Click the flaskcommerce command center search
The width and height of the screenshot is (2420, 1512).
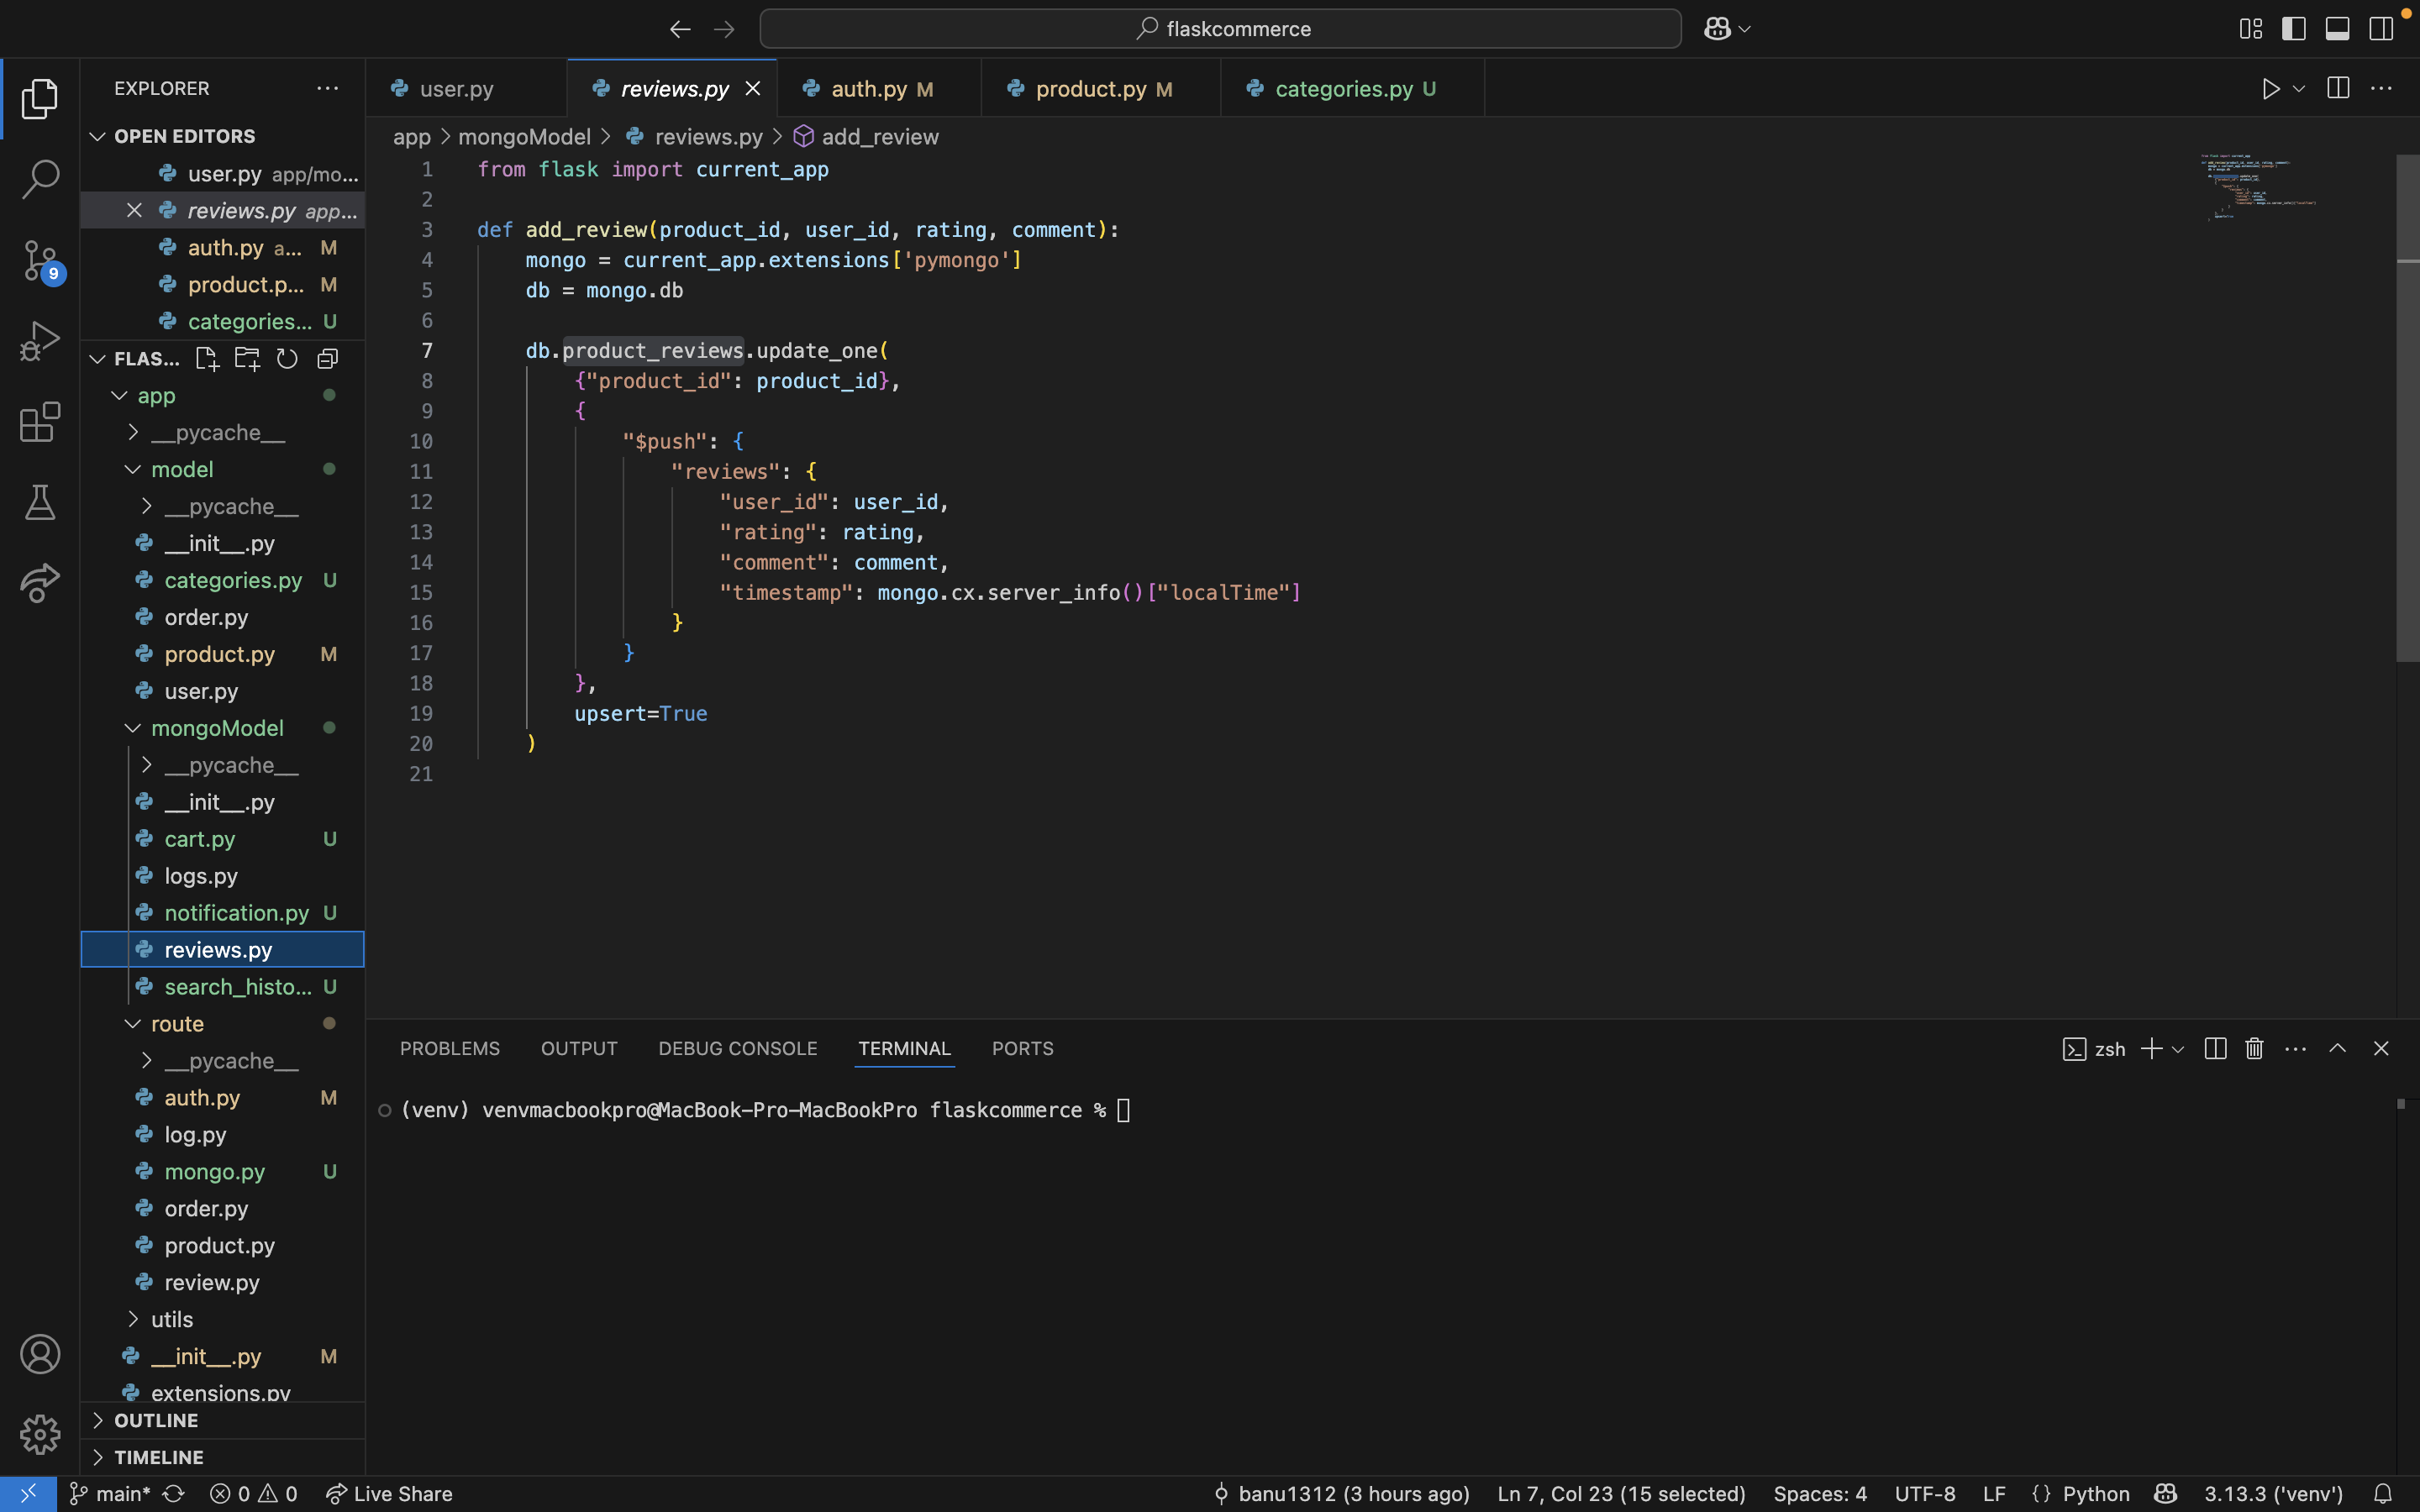tap(1220, 29)
